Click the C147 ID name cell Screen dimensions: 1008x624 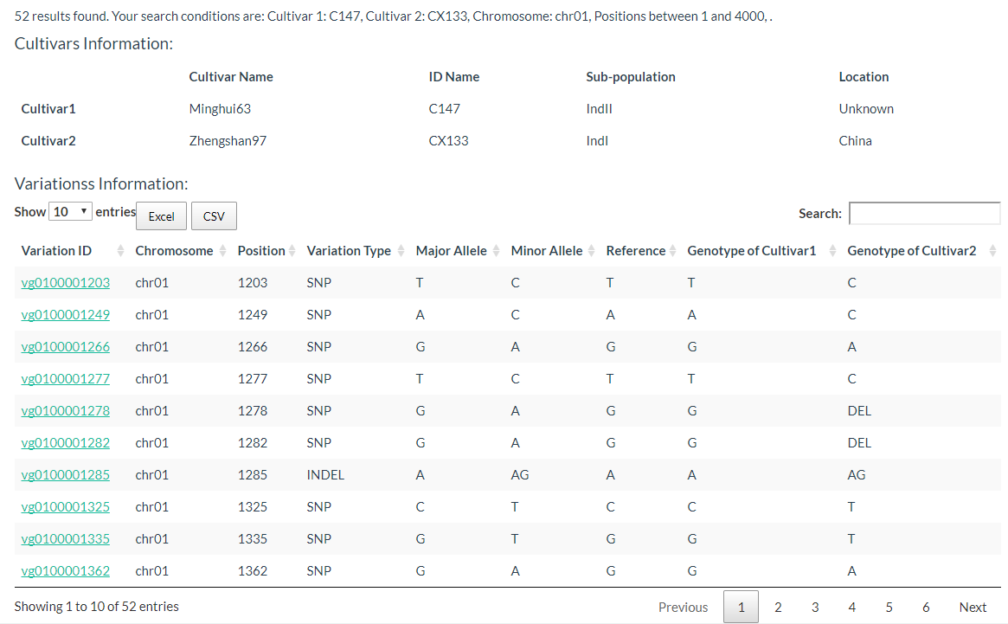point(444,109)
